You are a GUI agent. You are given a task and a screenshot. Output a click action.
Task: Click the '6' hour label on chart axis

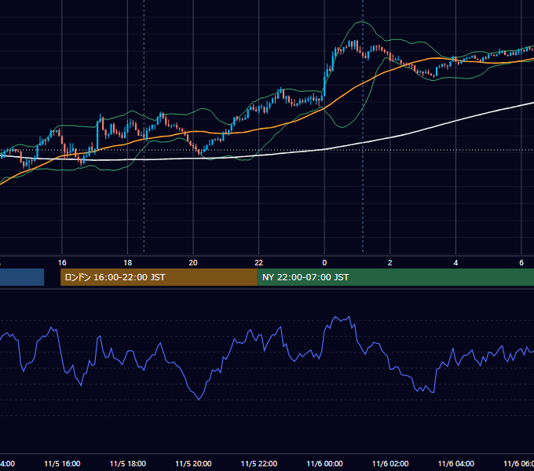521,263
